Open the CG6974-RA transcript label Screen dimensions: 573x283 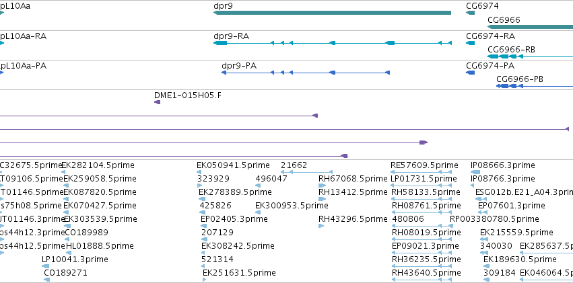(490, 36)
